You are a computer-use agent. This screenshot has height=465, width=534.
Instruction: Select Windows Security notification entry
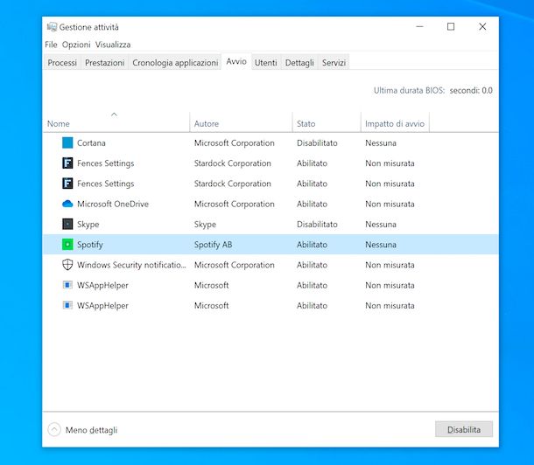point(131,265)
